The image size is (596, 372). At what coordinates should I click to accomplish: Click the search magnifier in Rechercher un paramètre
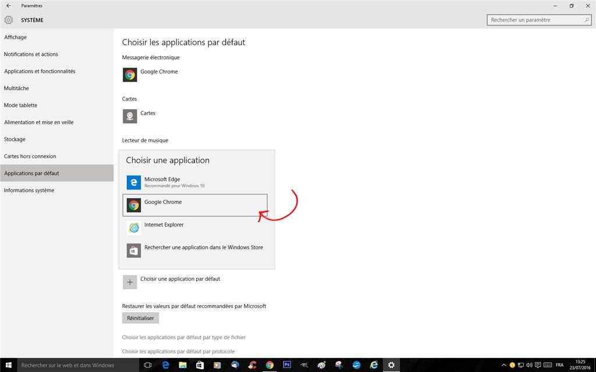click(x=587, y=20)
